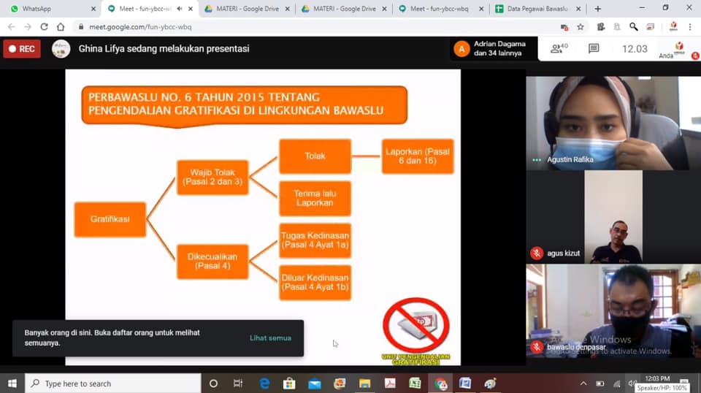Viewport: 701px width, 393px height.
Task: Open a new browser tab
Action: point(598,9)
